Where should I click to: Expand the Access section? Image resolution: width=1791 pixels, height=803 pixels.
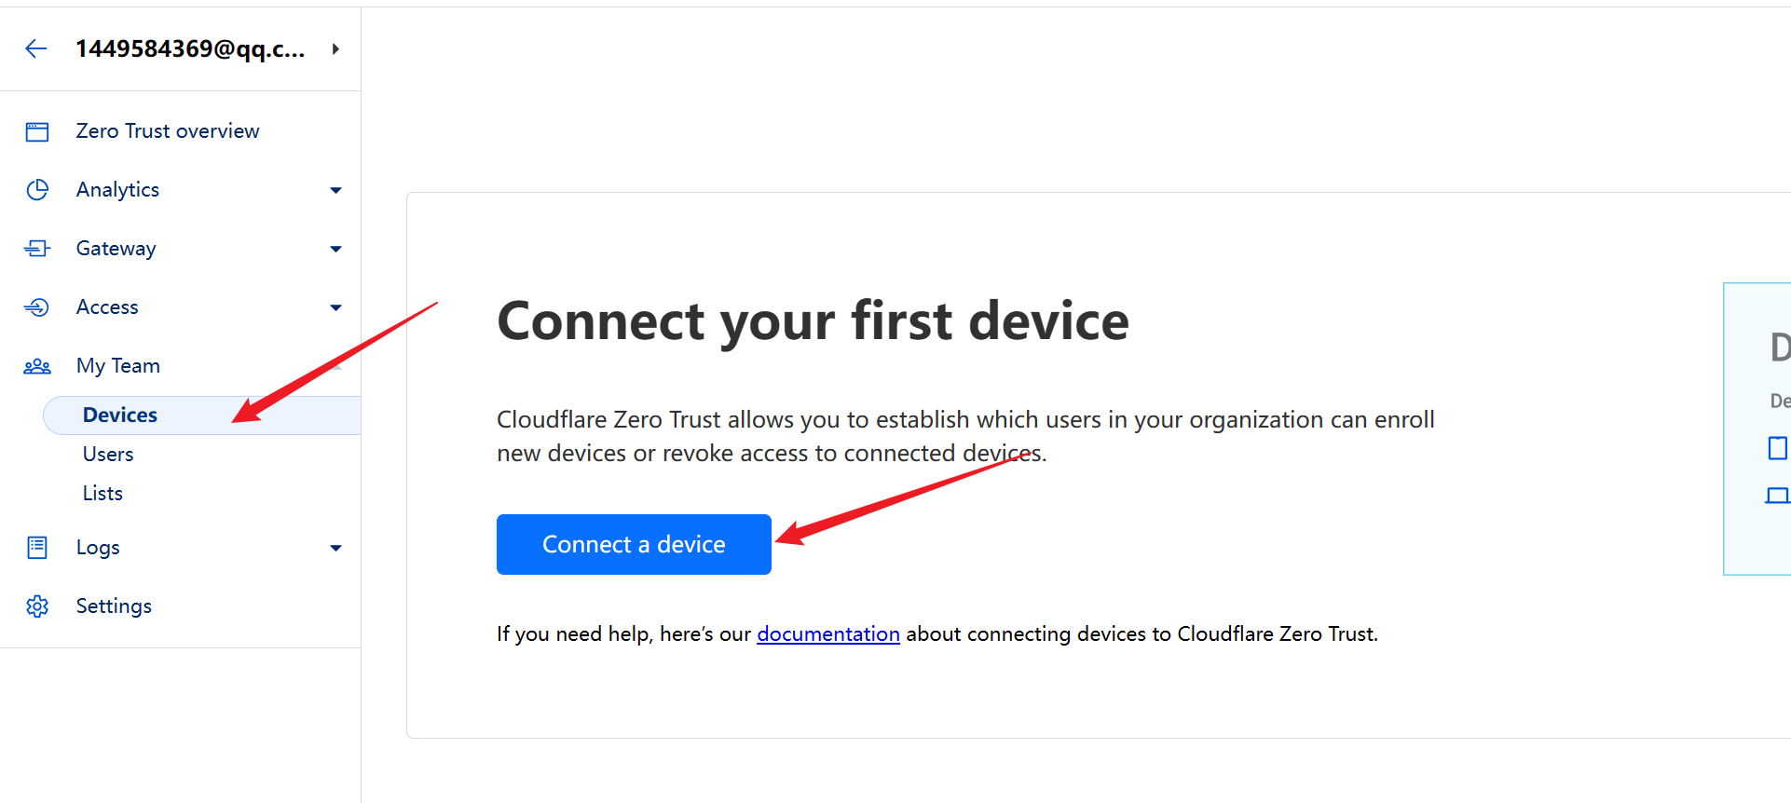[335, 306]
